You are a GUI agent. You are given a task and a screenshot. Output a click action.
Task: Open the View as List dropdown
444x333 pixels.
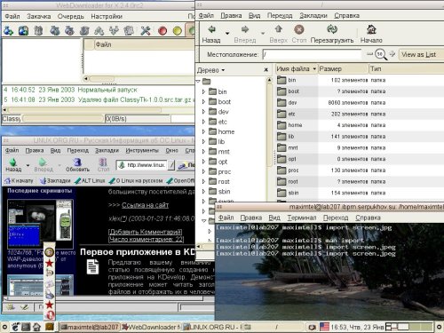421,54
